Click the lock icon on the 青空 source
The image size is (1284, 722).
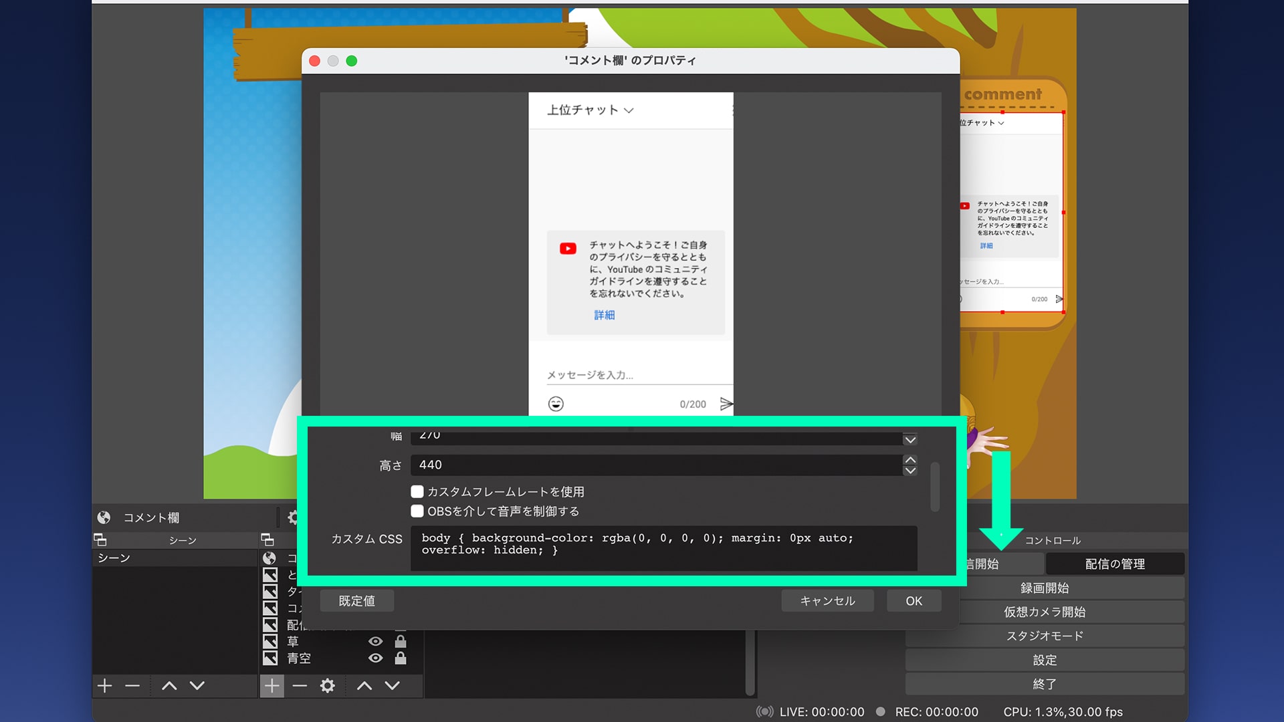[x=401, y=658]
